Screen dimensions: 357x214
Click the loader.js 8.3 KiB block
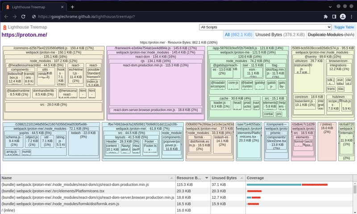tap(220, 105)
